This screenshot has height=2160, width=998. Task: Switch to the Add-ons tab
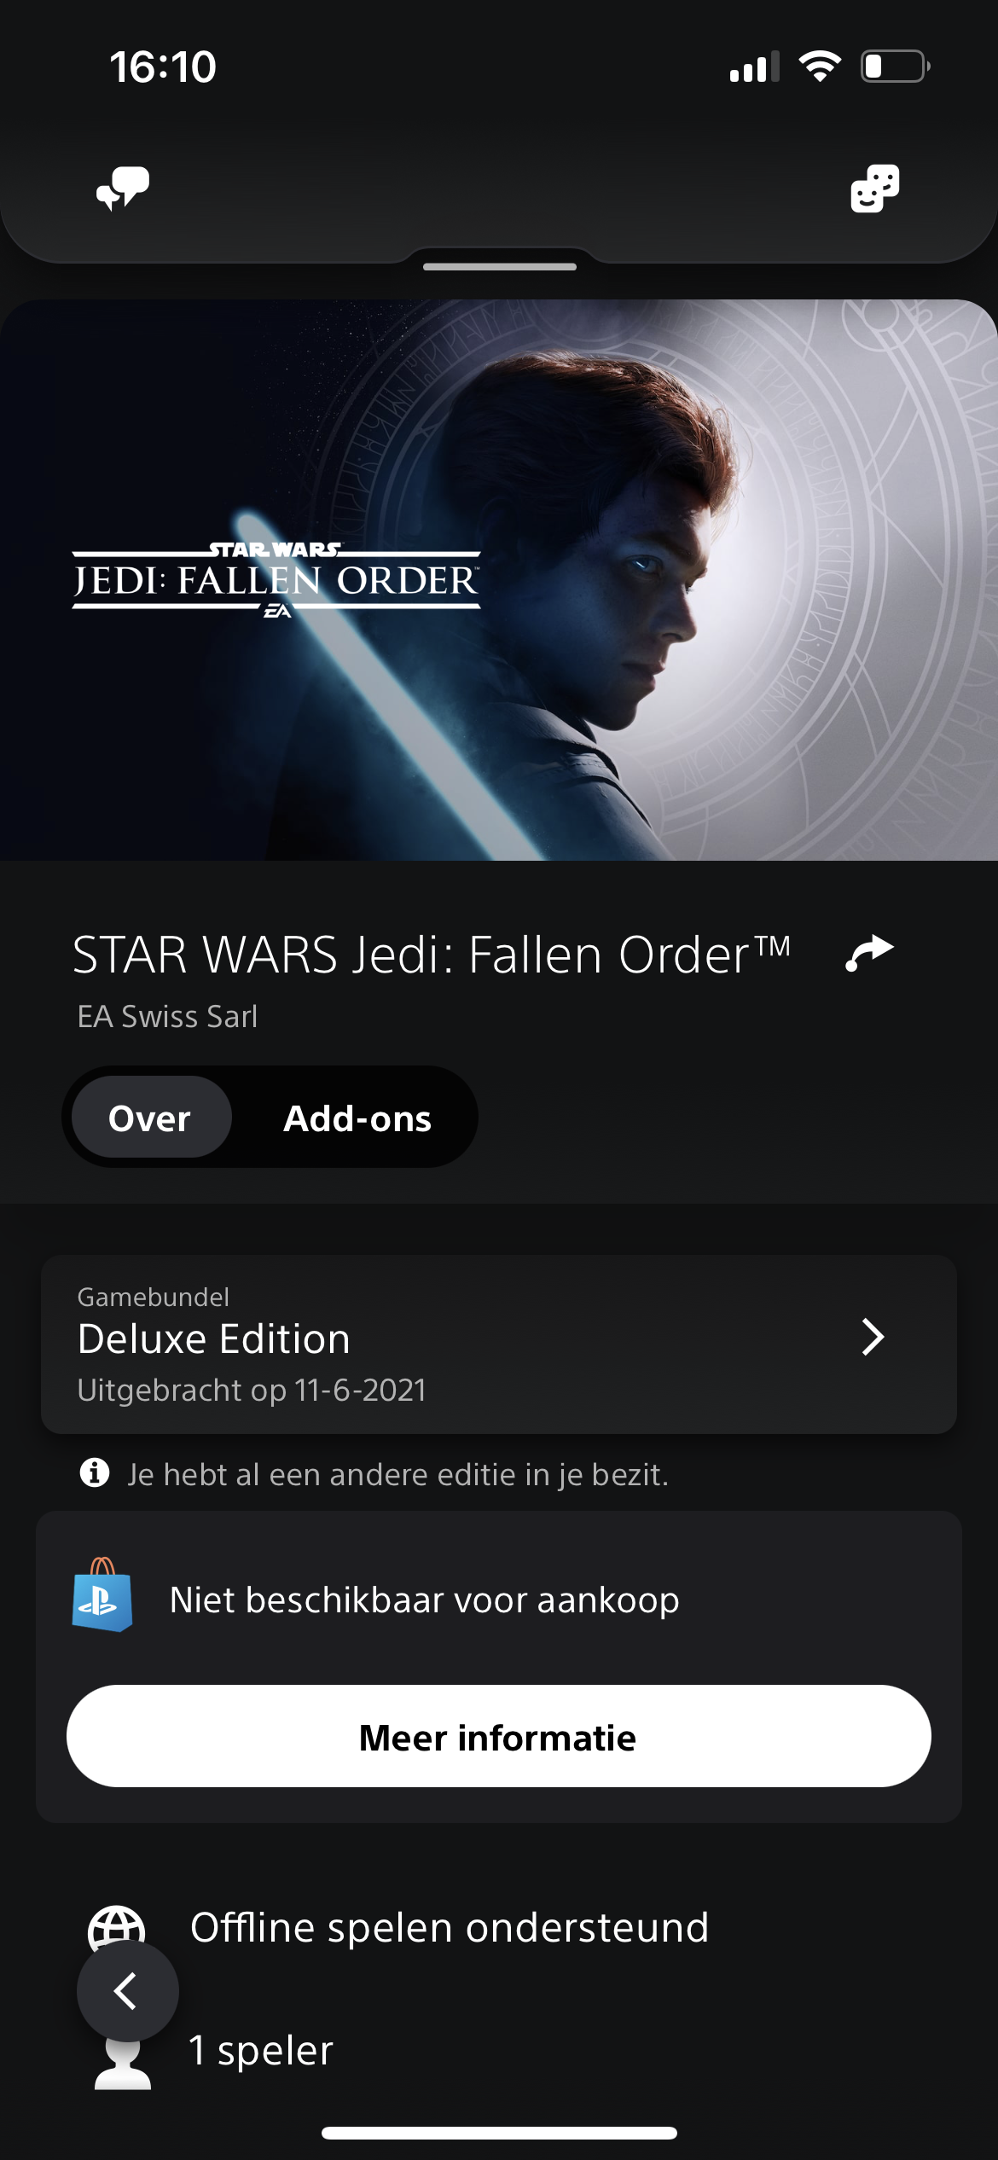tap(357, 1118)
